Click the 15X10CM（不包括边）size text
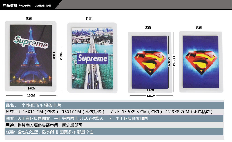This screenshot has width=232, height=142. (84, 112)
